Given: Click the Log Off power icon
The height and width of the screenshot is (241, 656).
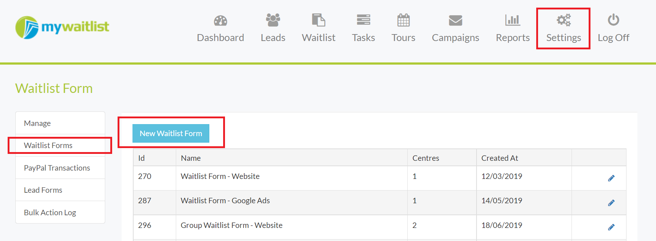Looking at the screenshot, I should 613,20.
